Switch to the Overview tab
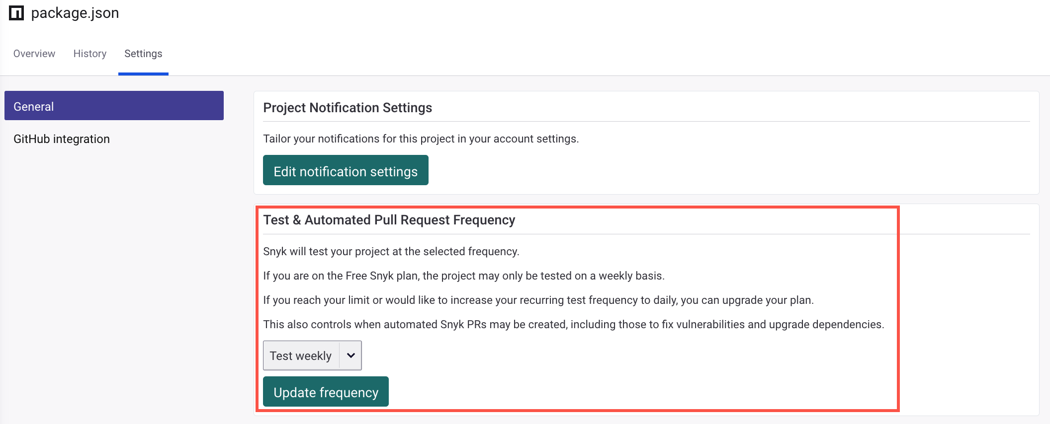The image size is (1050, 424). point(34,54)
